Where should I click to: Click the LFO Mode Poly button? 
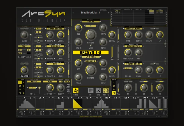tap(67, 82)
